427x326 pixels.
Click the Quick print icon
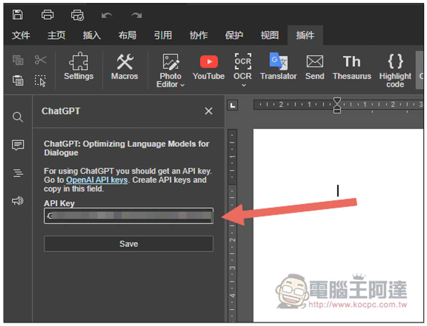tap(77, 15)
